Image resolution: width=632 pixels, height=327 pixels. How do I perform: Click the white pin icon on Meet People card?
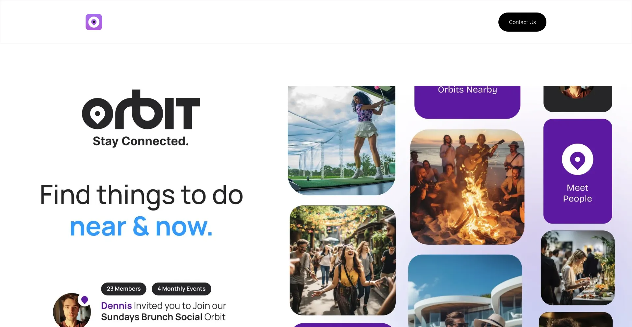coord(577,159)
